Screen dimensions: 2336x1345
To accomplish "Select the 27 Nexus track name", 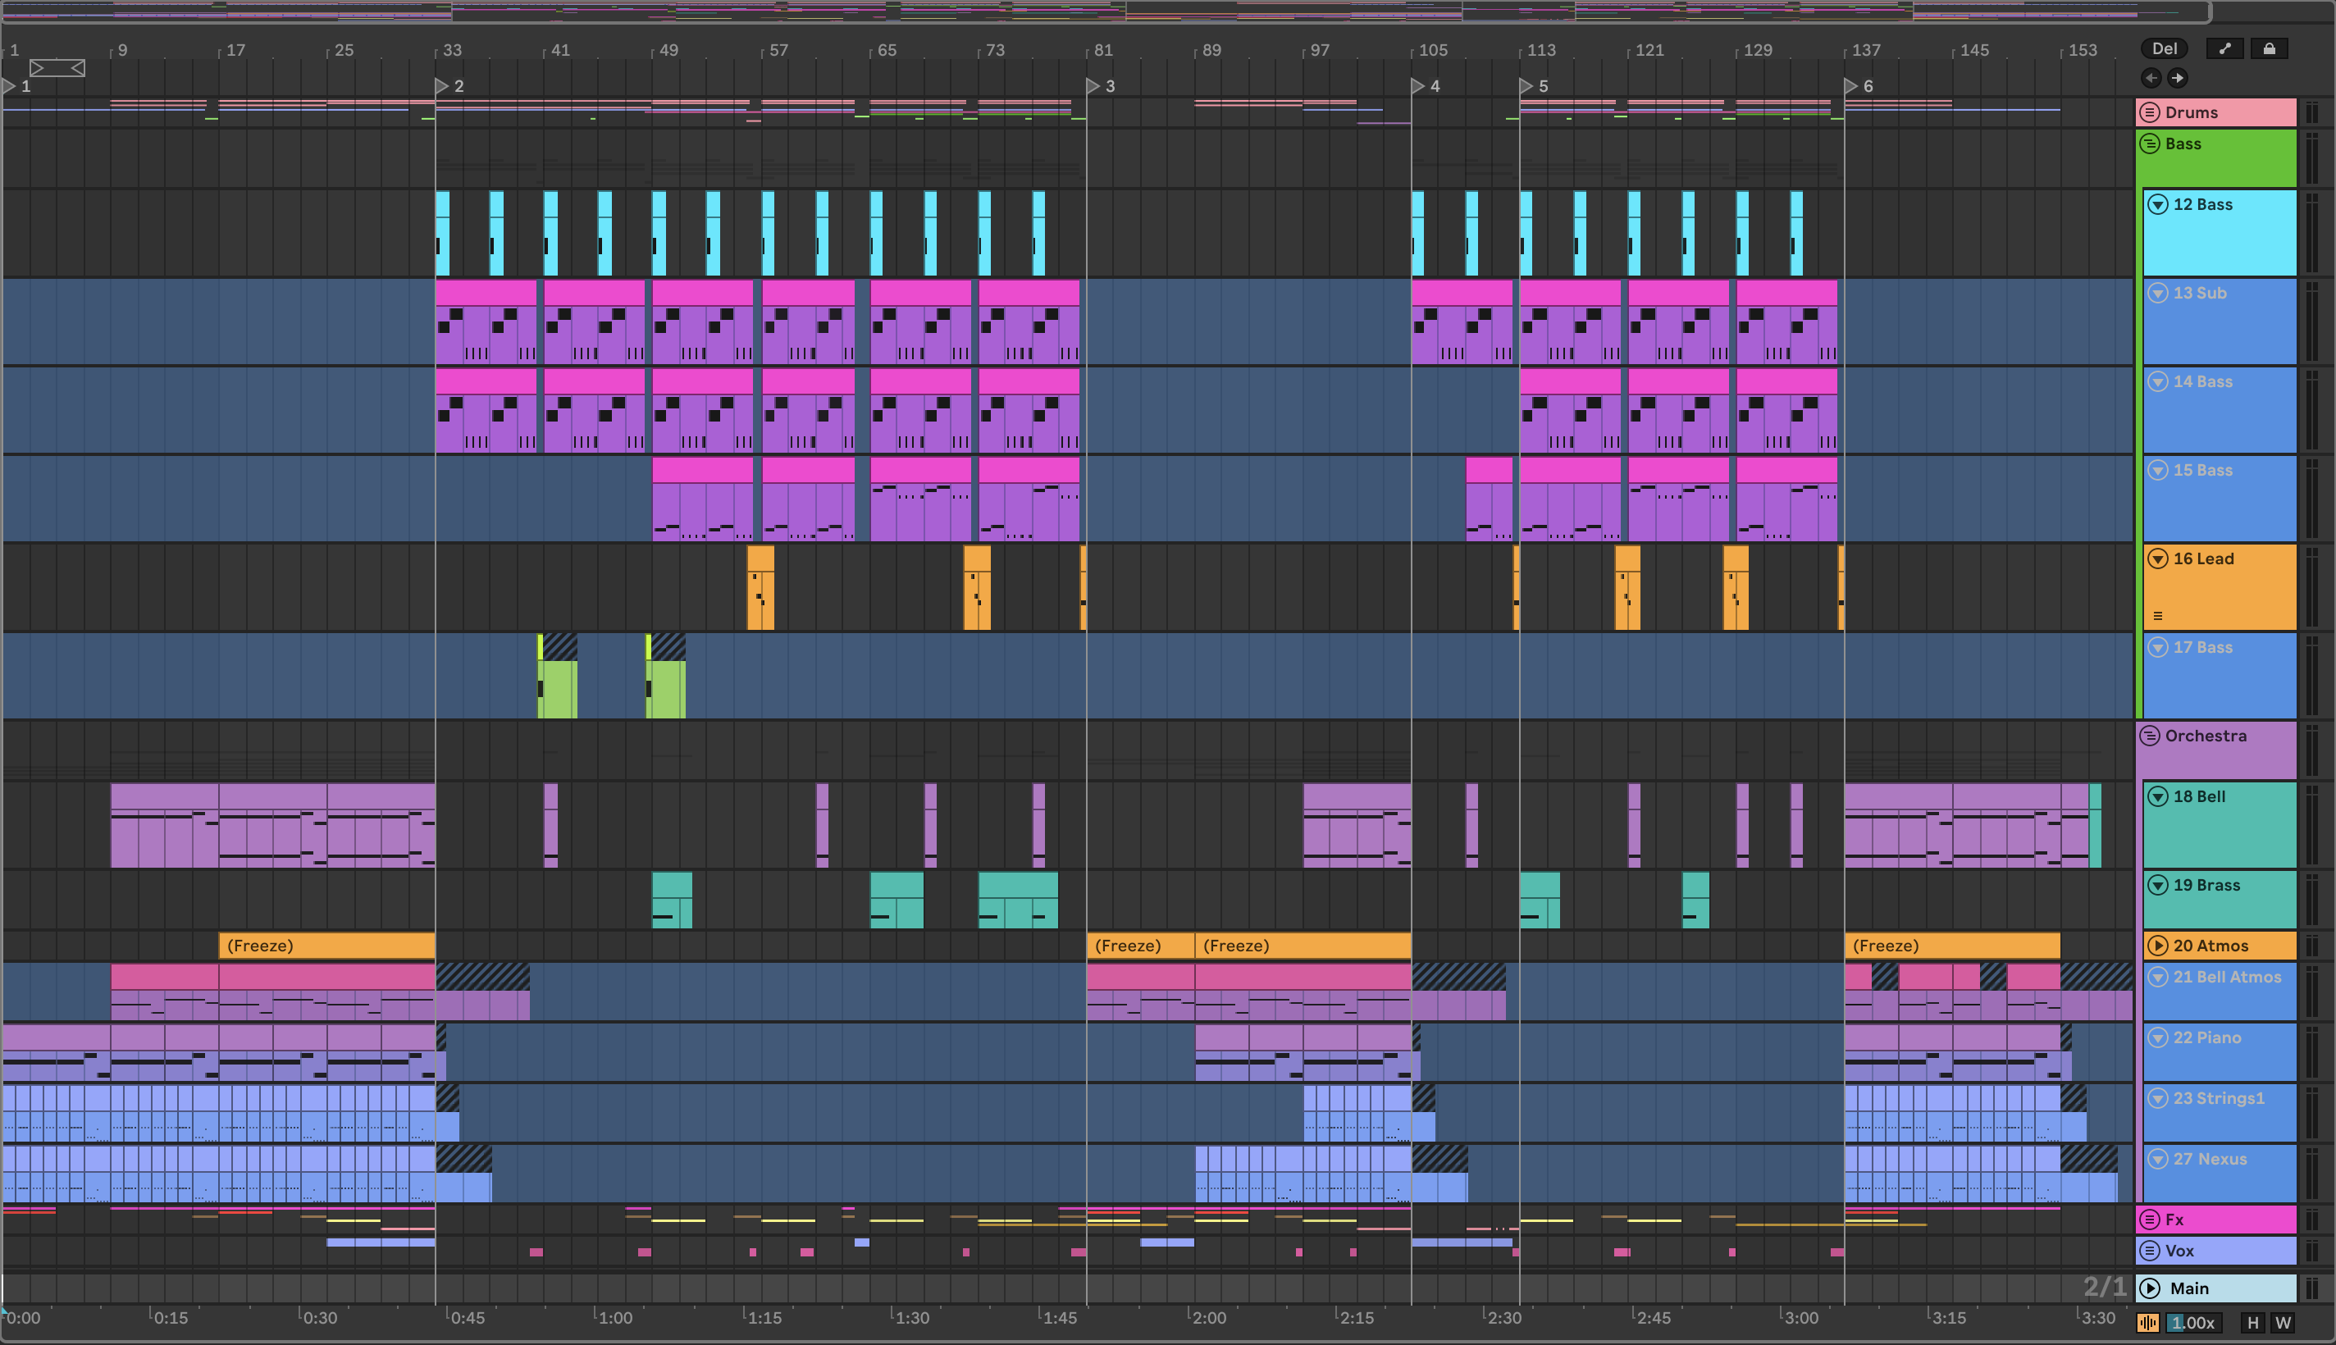I will [2210, 1160].
